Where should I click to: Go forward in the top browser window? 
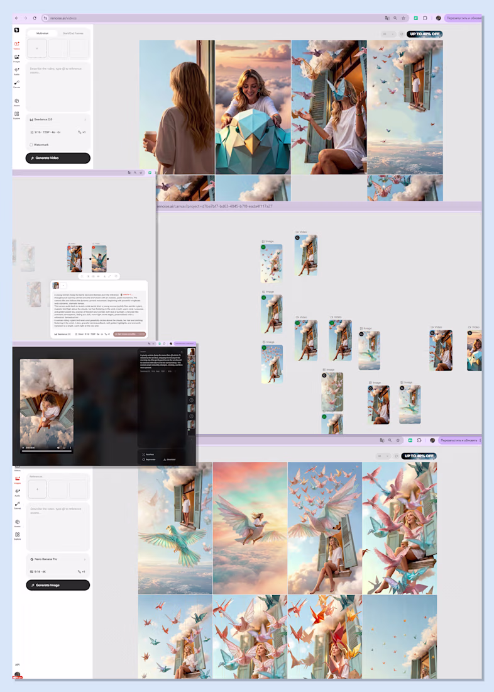pyautogui.click(x=25, y=18)
